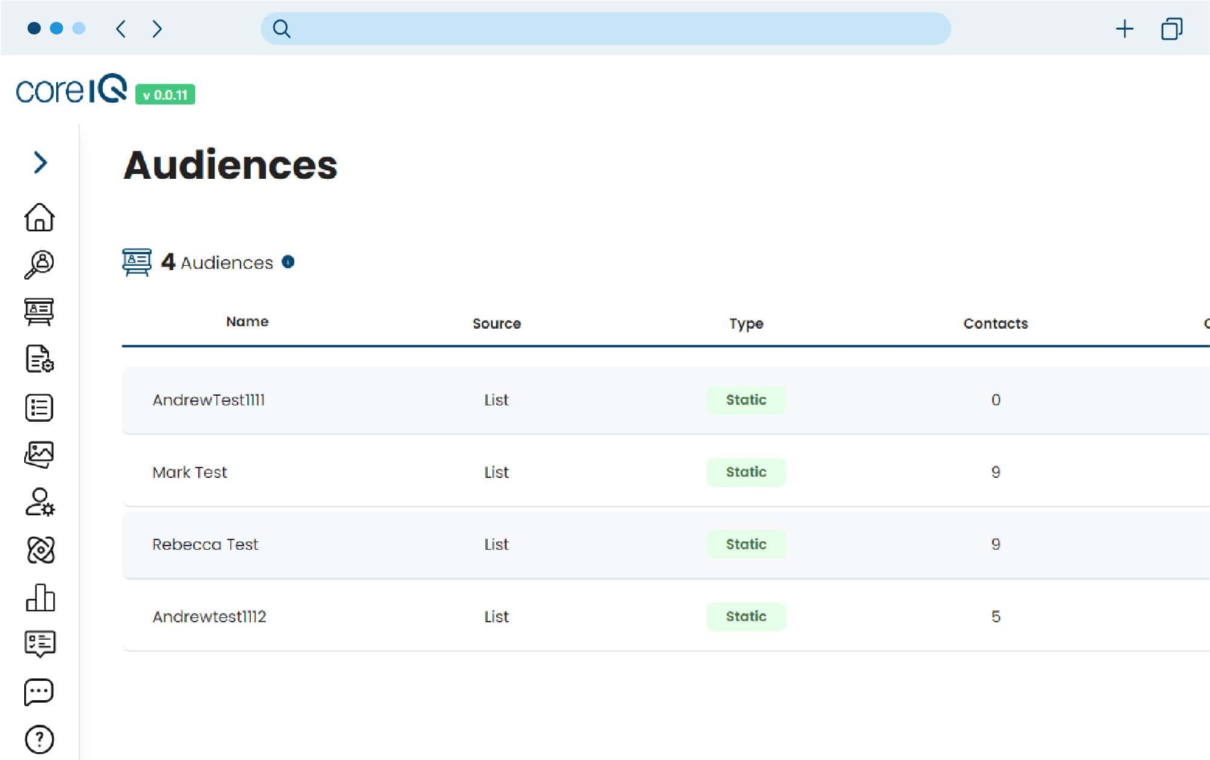Open the image gallery sidebar icon
This screenshot has height=760, width=1210.
pyautogui.click(x=39, y=454)
